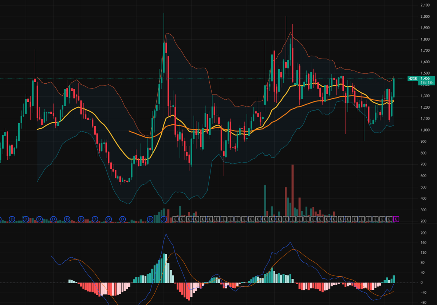
Task: Click the -80 MACD axis label
Action: point(423,302)
